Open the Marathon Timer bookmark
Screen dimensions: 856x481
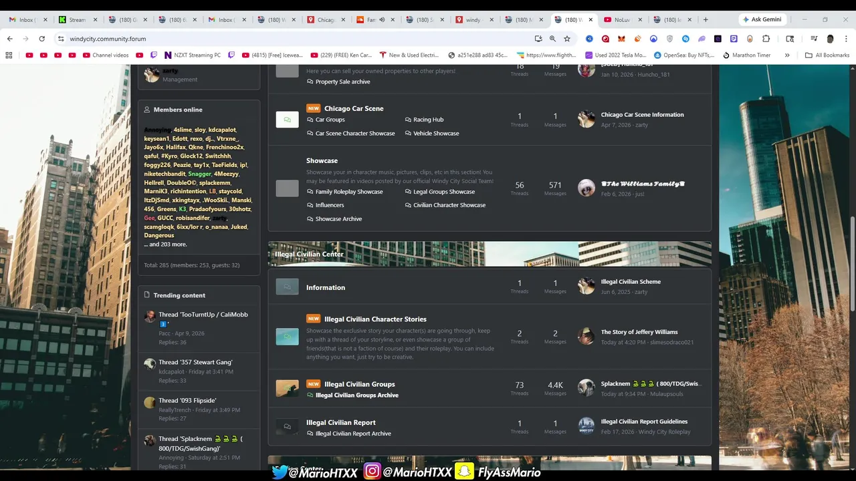coord(746,55)
